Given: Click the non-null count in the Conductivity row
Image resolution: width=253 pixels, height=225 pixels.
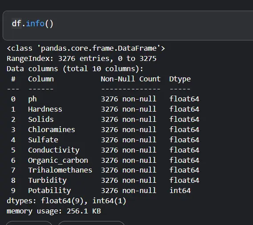Looking at the screenshot, I should click(x=129, y=150).
